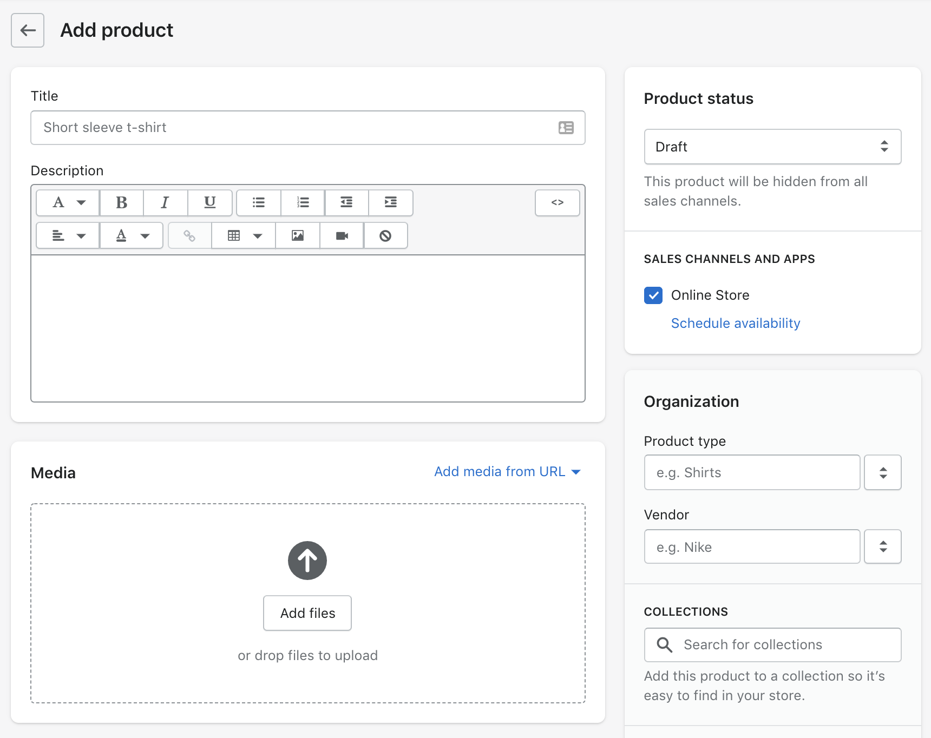Open the font style dropdown

[67, 203]
